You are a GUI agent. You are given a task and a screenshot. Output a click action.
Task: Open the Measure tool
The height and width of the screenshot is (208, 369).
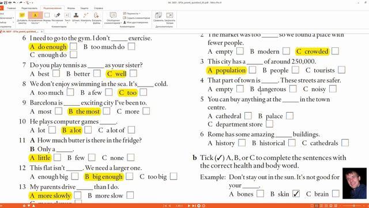coord(86,16)
